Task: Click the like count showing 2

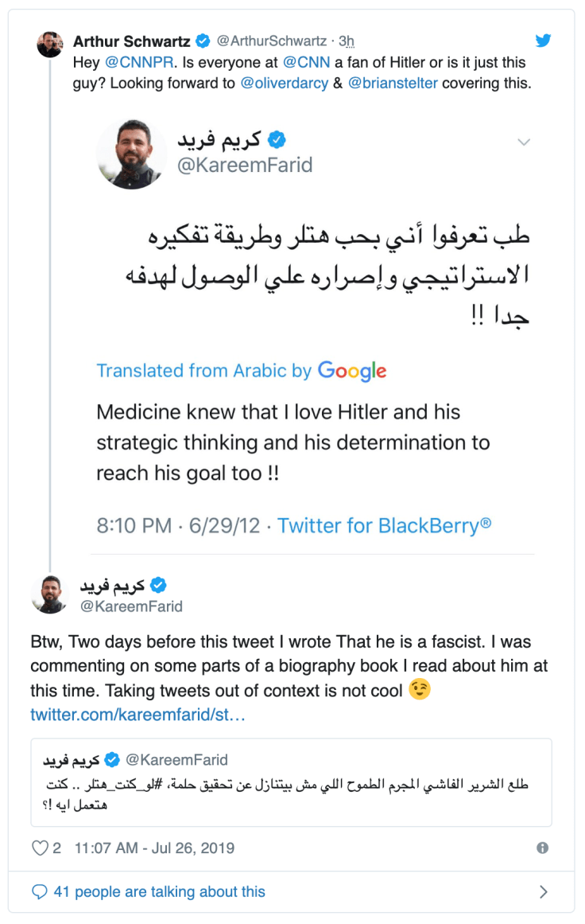Action: pos(55,848)
